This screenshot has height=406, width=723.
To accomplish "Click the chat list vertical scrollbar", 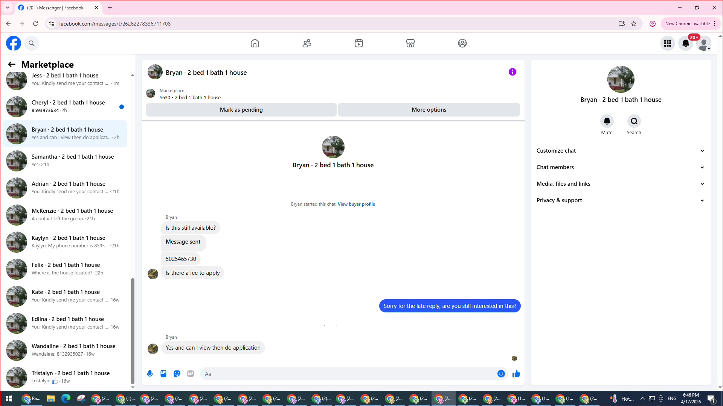I will pos(133,331).
